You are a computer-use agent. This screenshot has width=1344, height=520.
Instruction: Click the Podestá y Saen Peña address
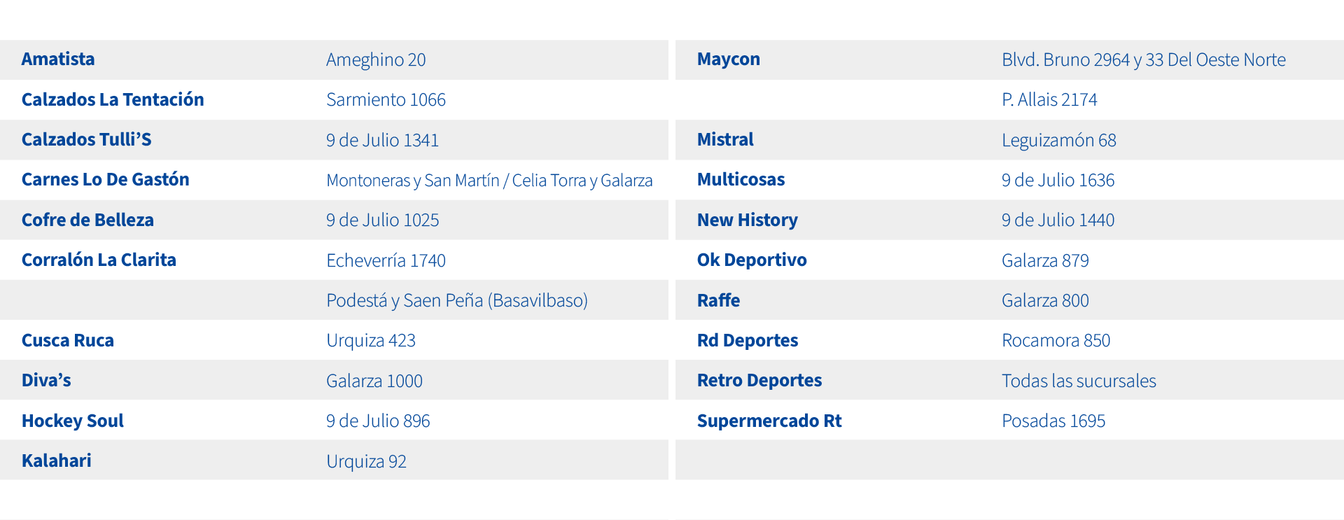pos(456,300)
